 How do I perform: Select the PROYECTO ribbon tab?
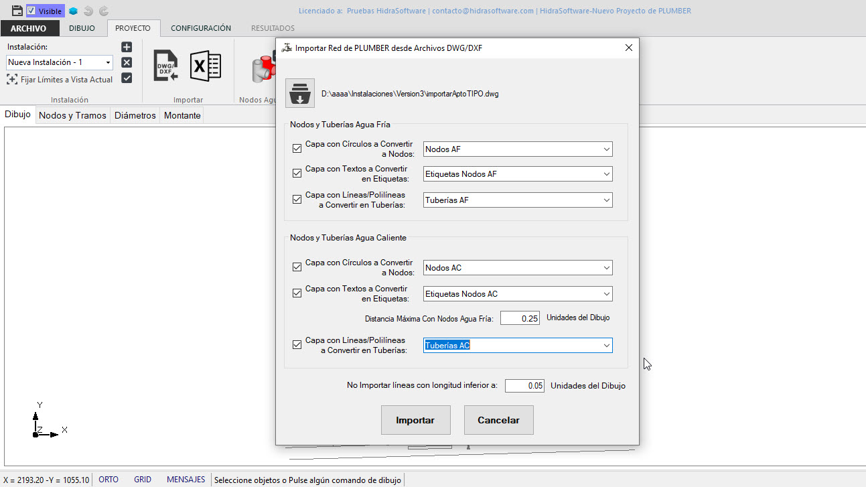[x=133, y=28]
